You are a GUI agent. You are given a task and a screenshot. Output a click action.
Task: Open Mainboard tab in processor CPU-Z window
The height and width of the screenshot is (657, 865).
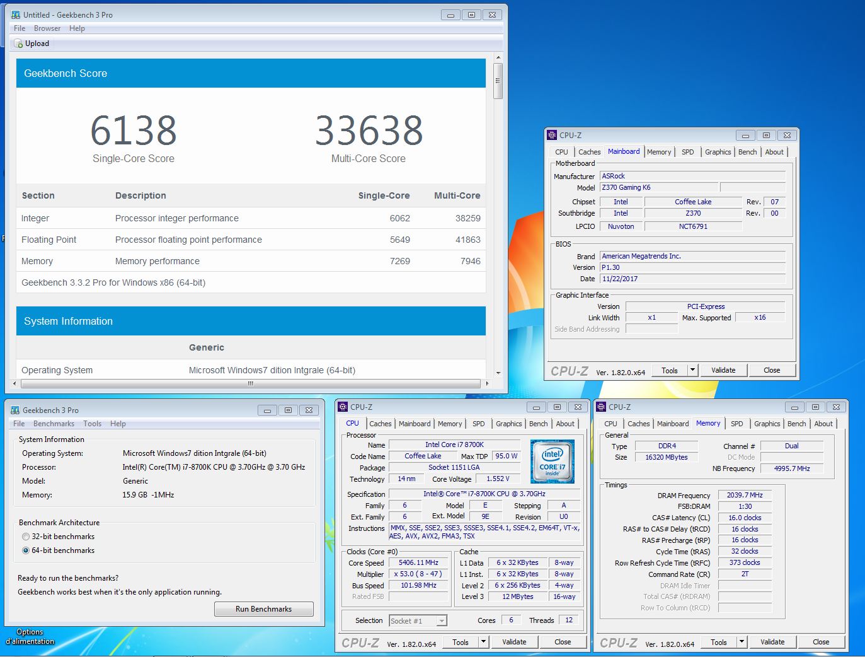pos(415,424)
